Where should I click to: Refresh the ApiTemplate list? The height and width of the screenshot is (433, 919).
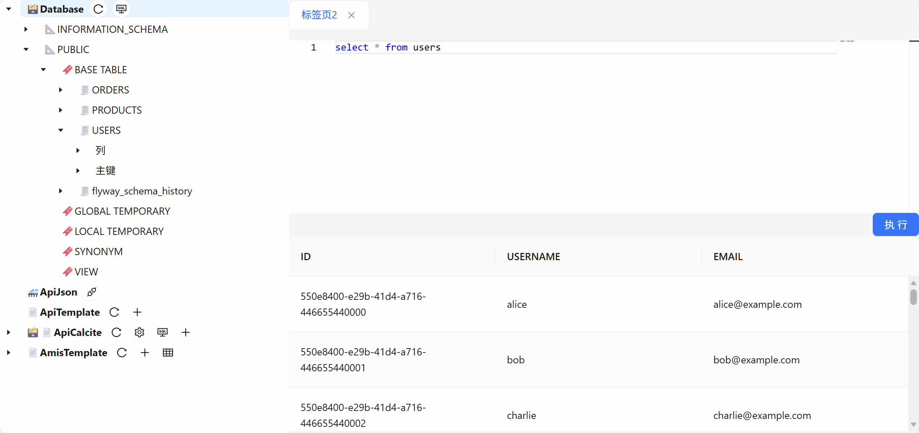[x=114, y=312]
